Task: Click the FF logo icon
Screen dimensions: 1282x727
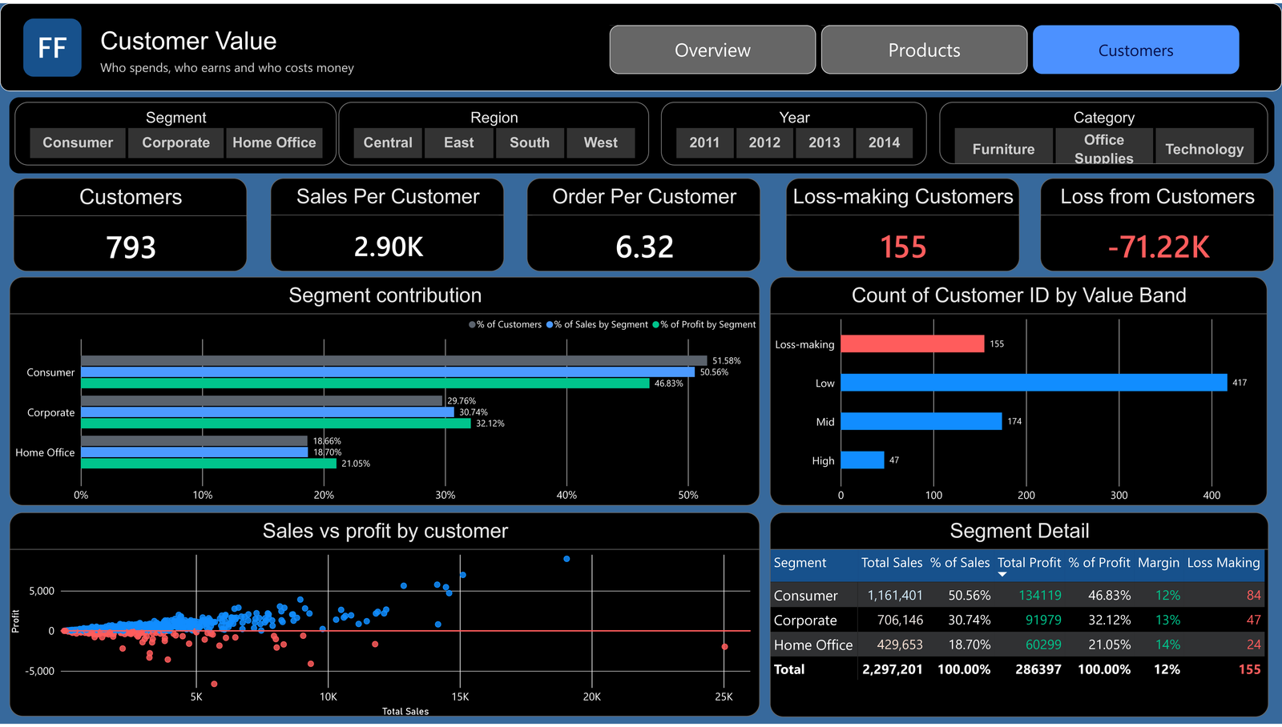Action: coord(52,48)
